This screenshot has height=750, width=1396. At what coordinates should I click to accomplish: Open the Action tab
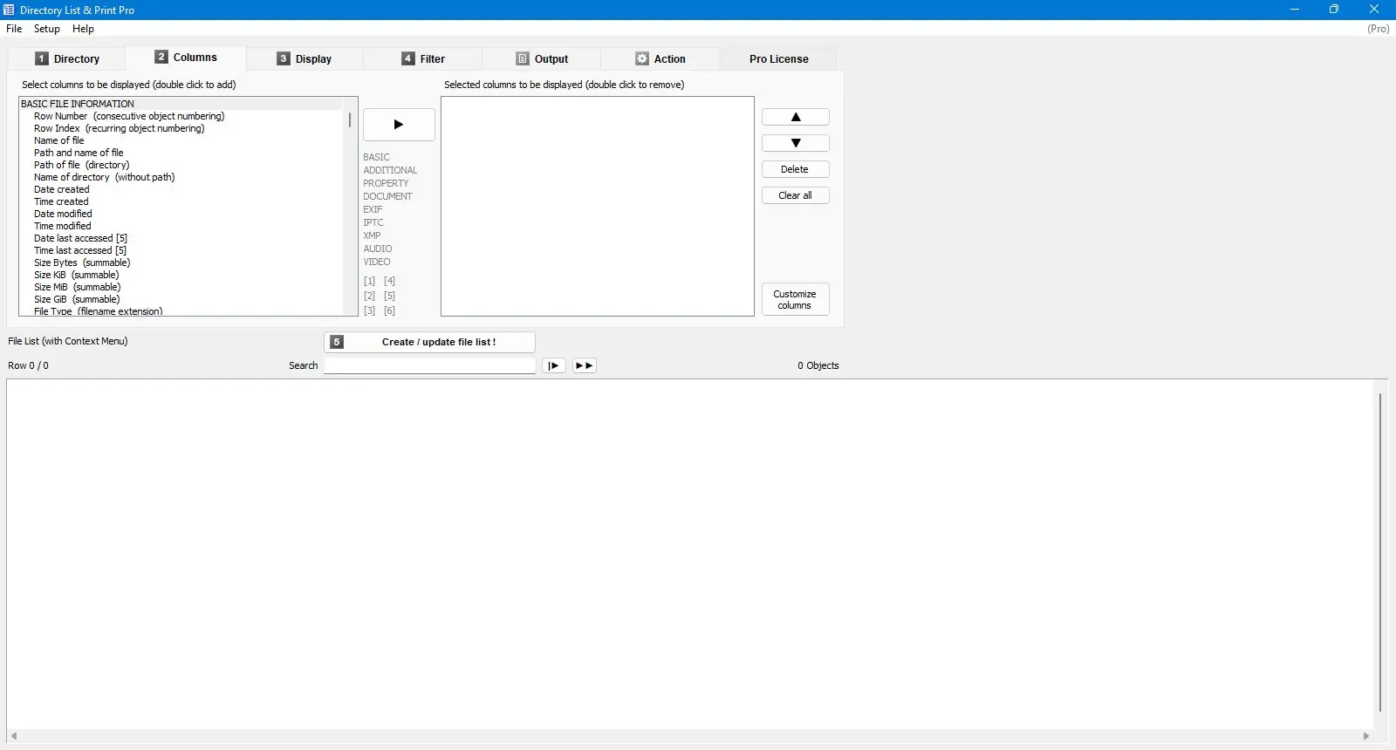pyautogui.click(x=660, y=58)
